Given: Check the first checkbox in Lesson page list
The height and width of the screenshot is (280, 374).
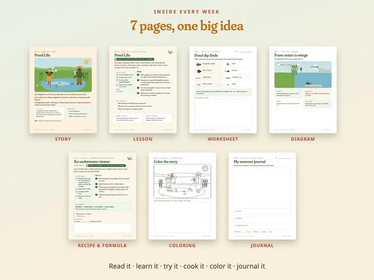Looking at the screenshot, I should [117, 75].
